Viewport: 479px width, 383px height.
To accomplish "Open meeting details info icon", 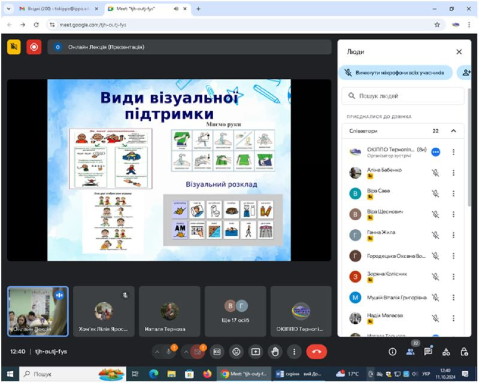I will 392,352.
